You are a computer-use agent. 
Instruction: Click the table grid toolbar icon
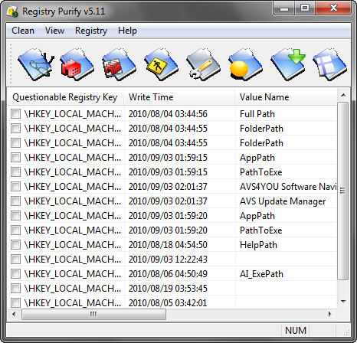329,64
